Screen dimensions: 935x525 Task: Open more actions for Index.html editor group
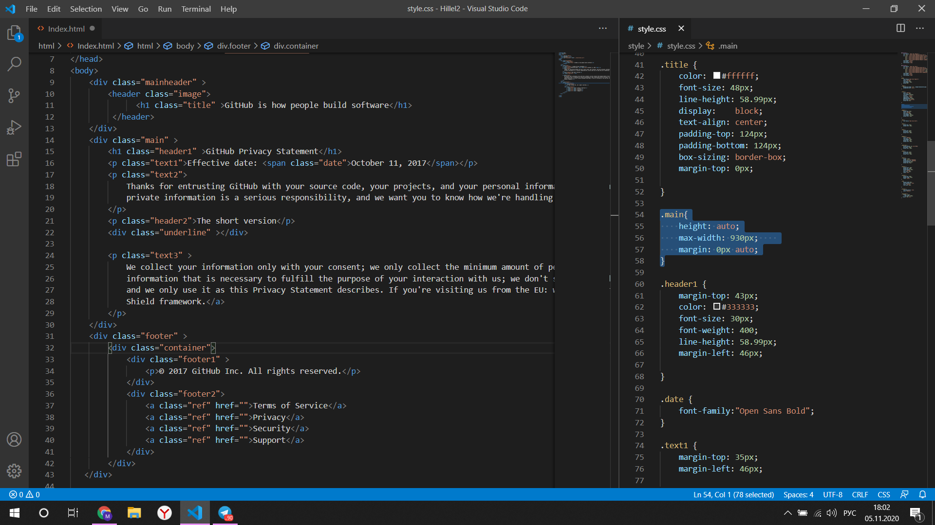[x=602, y=28]
